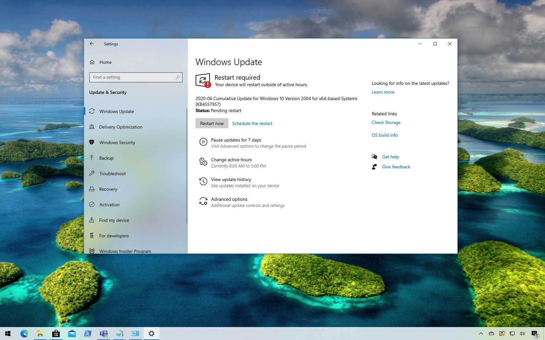The width and height of the screenshot is (545, 340).
Task: Click the sidebar vertical scrollbar
Action: [187, 166]
